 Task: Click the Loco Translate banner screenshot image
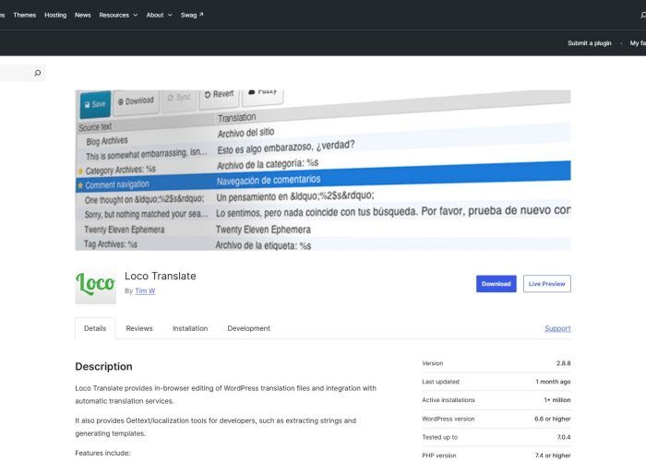click(323, 170)
